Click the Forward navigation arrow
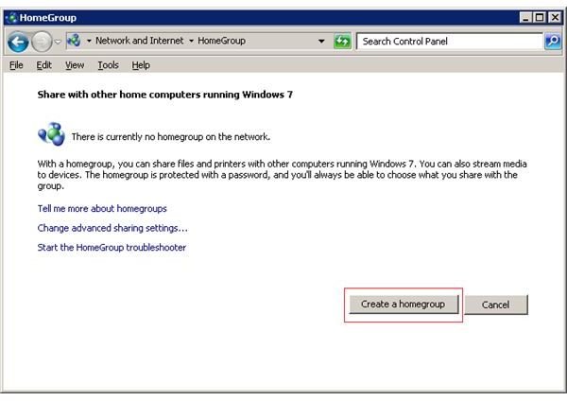The image size is (567, 401). pos(42,42)
